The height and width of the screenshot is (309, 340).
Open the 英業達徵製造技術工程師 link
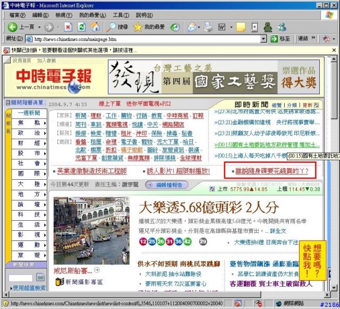tap(92, 171)
